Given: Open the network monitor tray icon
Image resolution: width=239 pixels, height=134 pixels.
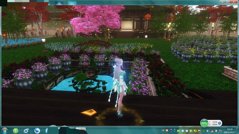Looking at the screenshot, I should [x=221, y=131].
